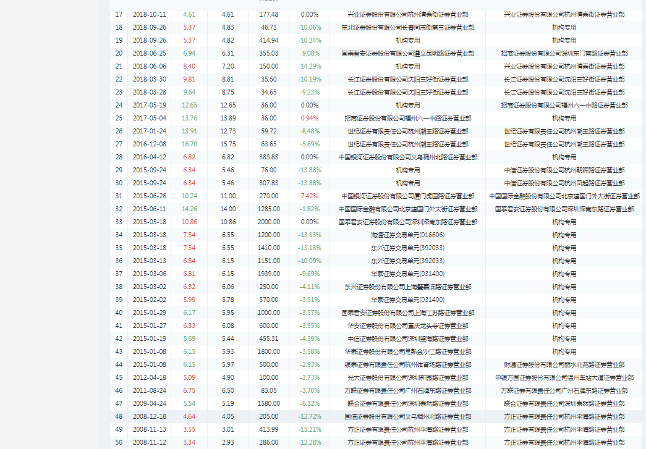This screenshot has height=449, width=646.
Task: Select the discount rate -6.32%
Action: [x=310, y=403]
